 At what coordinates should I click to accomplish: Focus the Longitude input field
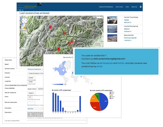[31, 82]
